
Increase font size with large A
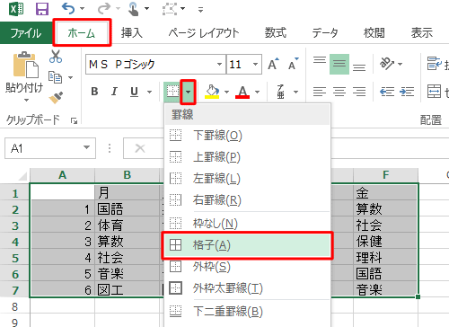pyautogui.click(x=273, y=64)
